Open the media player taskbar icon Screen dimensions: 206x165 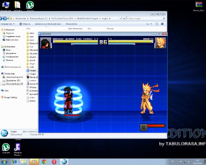click(x=34, y=162)
